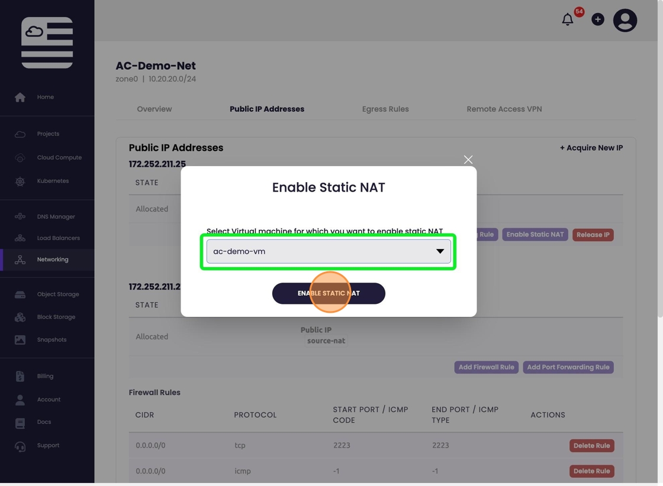This screenshot has width=663, height=486.
Task: Open Kubernetes from the sidebar icon
Action: click(x=20, y=181)
